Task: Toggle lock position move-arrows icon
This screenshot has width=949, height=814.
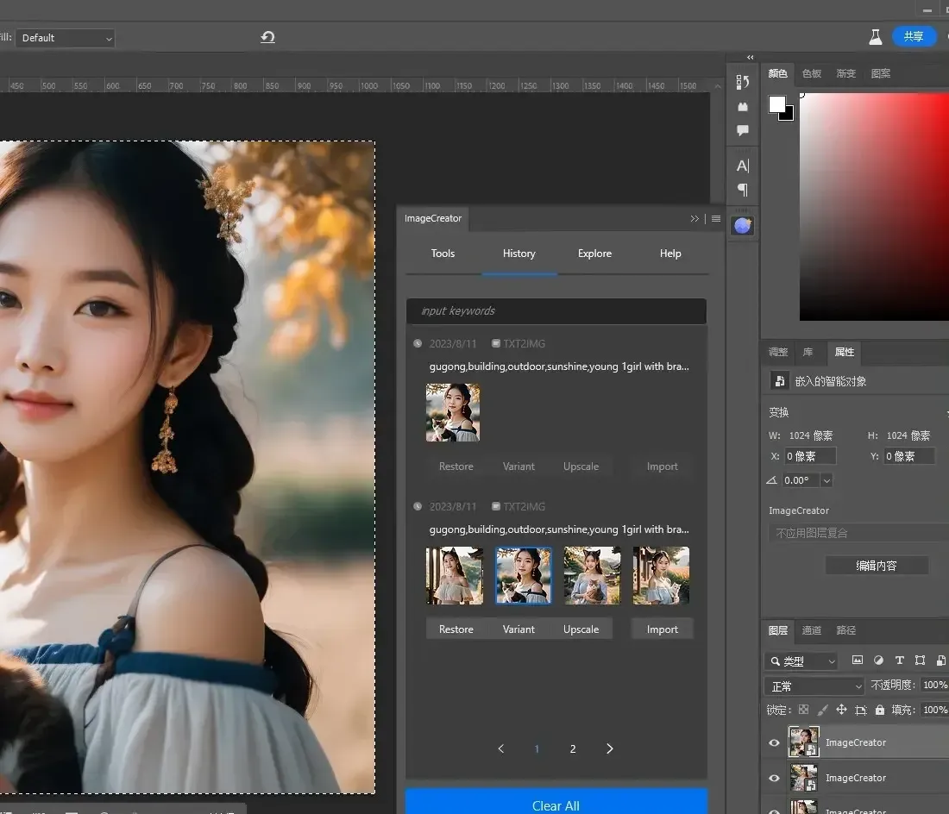Action: (x=841, y=710)
